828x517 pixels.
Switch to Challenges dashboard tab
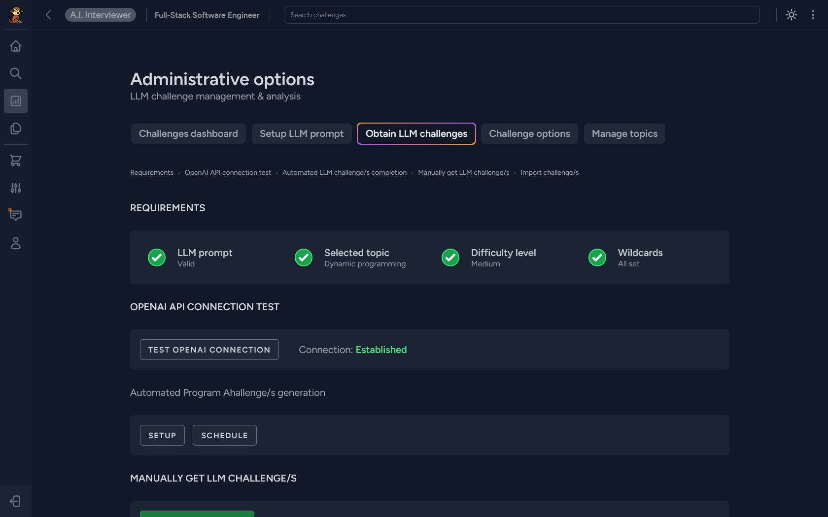click(x=188, y=133)
